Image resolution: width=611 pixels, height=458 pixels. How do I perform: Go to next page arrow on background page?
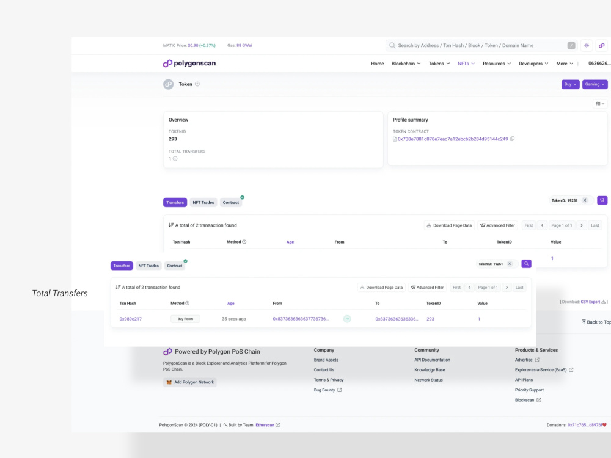[582, 225]
